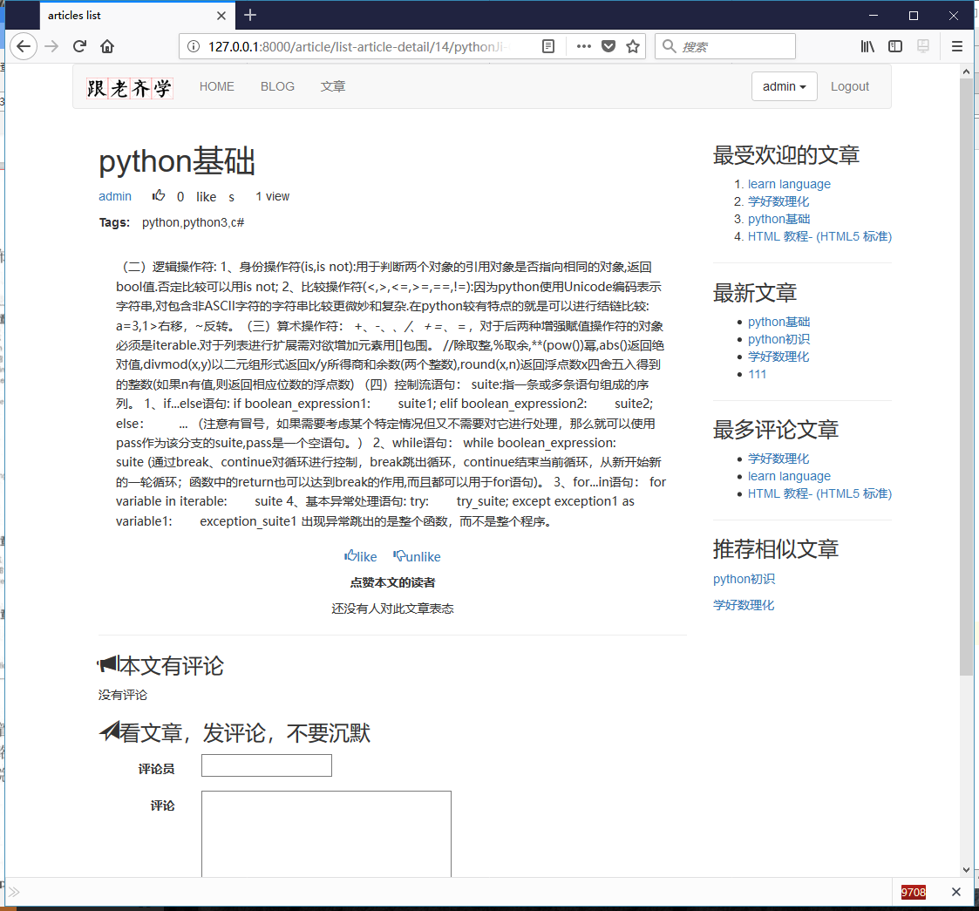Open the 文章 nav item
This screenshot has height=911, width=979.
pos(333,87)
